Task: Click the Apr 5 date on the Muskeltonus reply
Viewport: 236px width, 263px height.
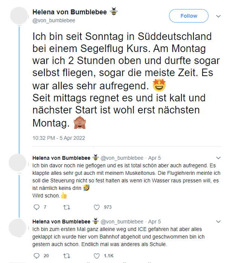Action: (x=154, y=157)
